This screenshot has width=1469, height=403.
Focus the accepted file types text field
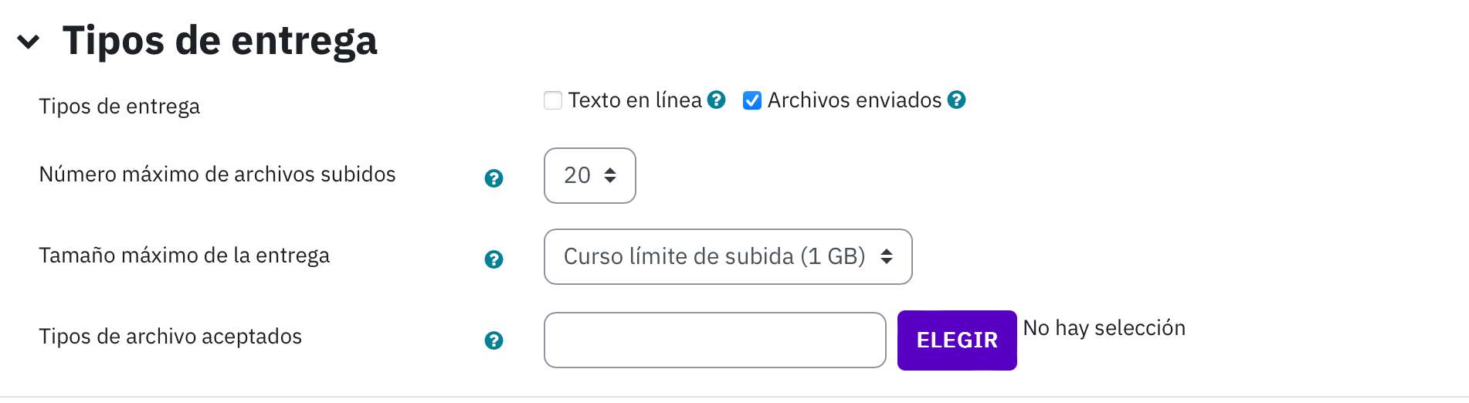coord(715,340)
